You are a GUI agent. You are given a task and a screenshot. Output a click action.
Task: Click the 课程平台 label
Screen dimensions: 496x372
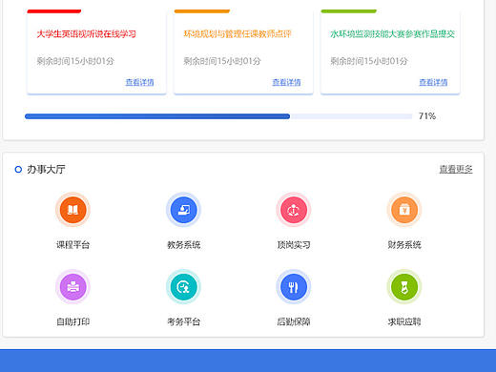point(72,245)
